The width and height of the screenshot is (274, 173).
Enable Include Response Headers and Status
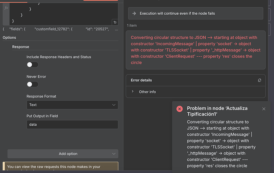tap(33, 65)
